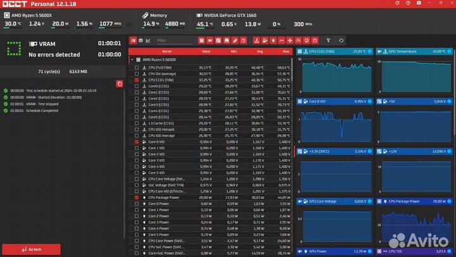Image resolution: width=456 pixels, height=257 pixels.
Task: Select the CPU Core Power (SVI2...) row
Action: click(x=210, y=241)
